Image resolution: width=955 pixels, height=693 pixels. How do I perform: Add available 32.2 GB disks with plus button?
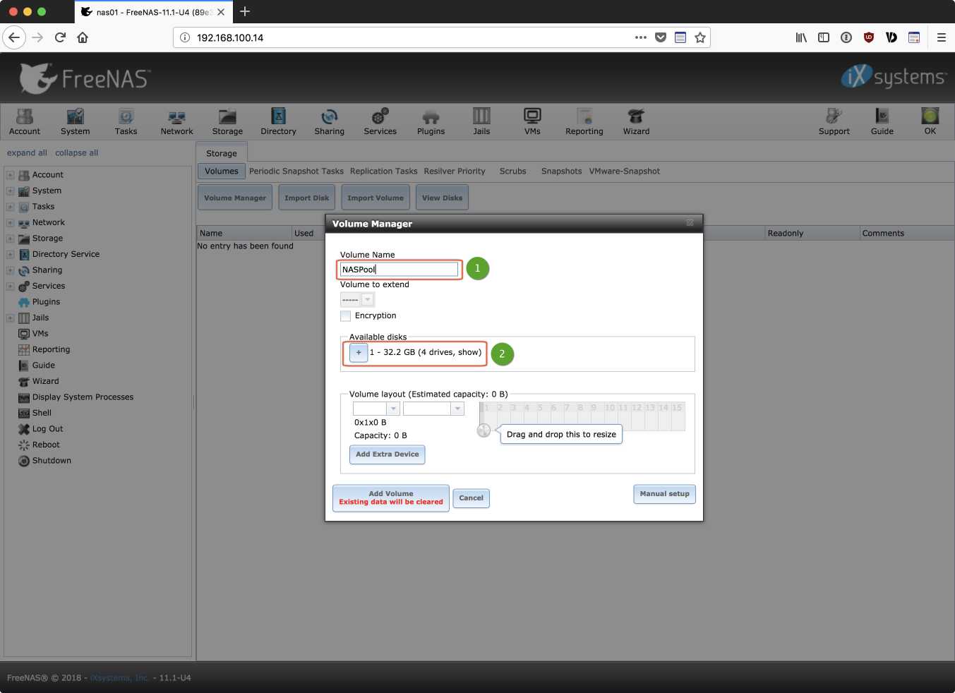pyautogui.click(x=359, y=352)
